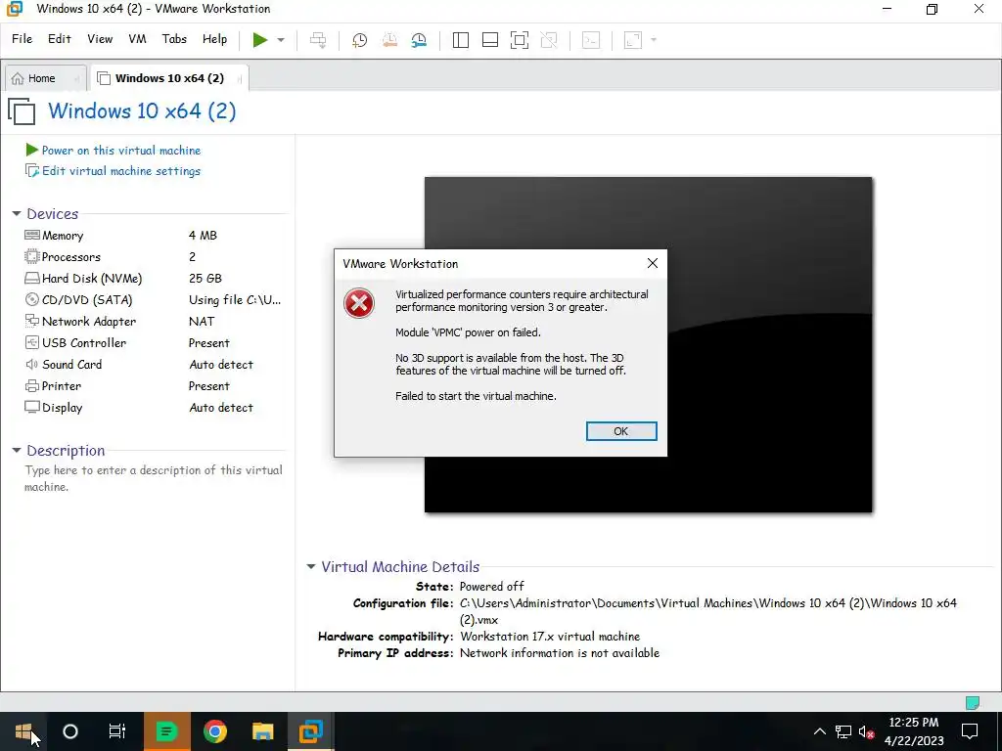Viewport: 1002px width, 751px height.
Task: Open the Windows Start menu
Action: (x=23, y=731)
